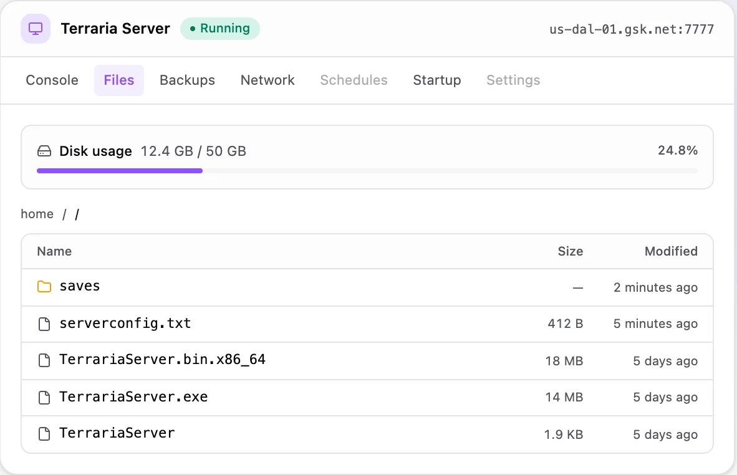Sort files by the Modified column header
Screen dimensions: 737x475
(x=671, y=251)
